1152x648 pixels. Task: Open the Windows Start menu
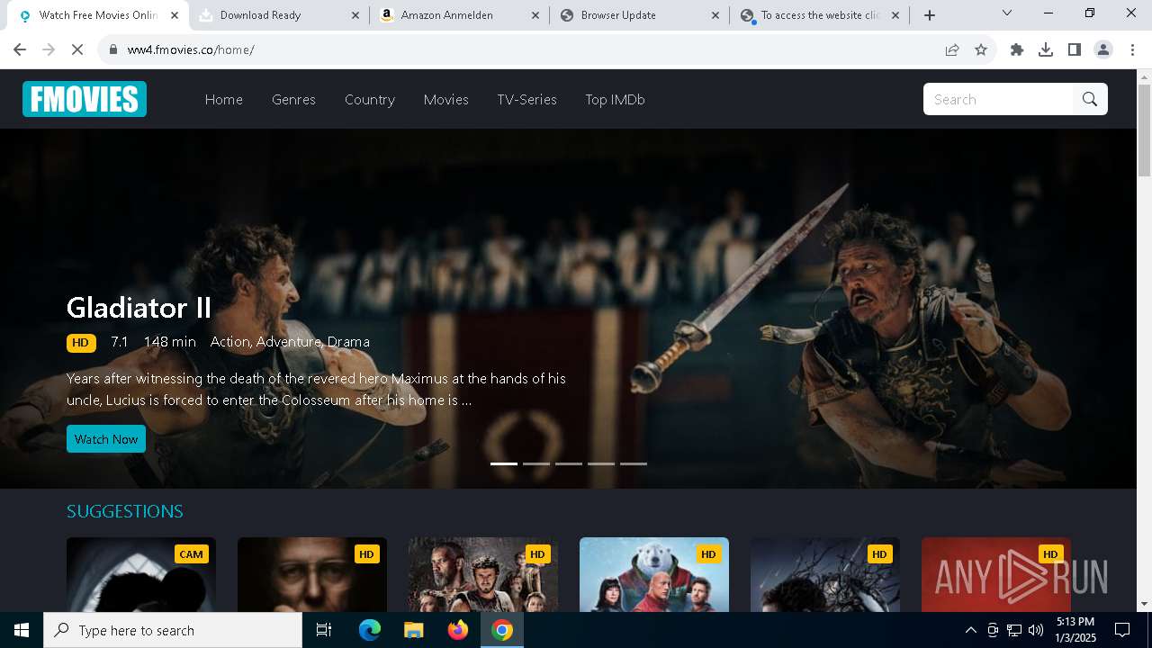coord(22,630)
